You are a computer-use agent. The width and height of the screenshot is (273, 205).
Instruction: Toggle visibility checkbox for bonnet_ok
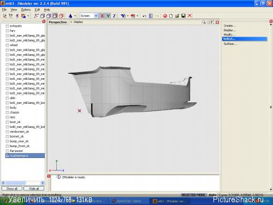pos(7,137)
